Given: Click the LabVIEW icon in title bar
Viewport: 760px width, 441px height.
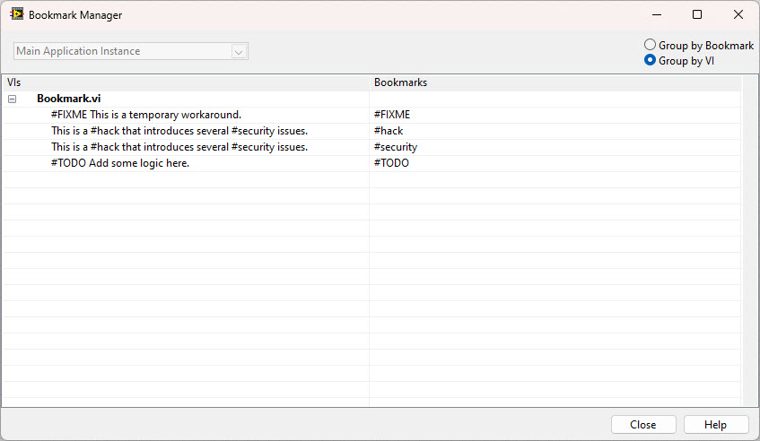Looking at the screenshot, I should 16,14.
